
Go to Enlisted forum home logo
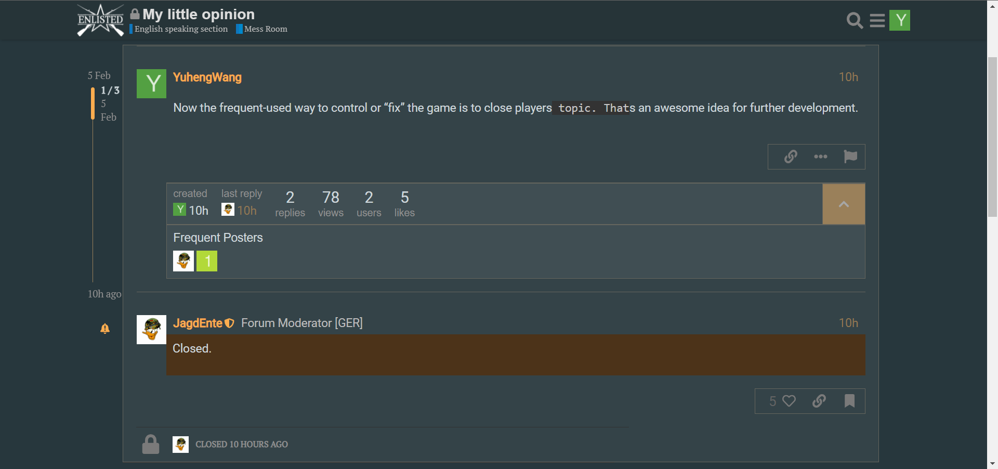pos(100,20)
